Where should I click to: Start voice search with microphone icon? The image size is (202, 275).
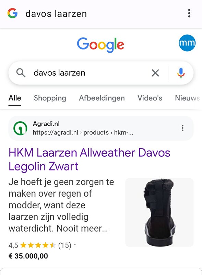click(181, 73)
